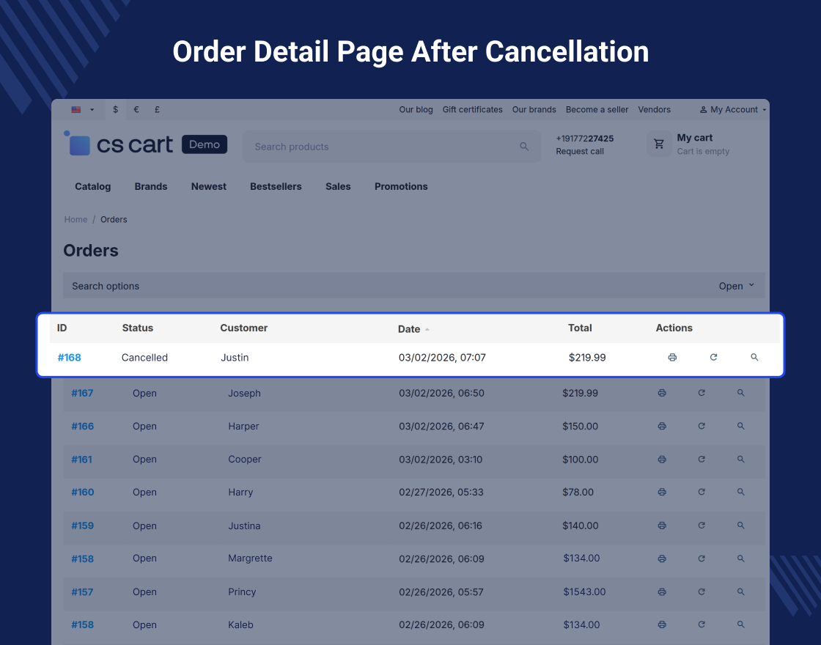Open order #159 link
This screenshot has width=821, height=645.
coord(83,526)
